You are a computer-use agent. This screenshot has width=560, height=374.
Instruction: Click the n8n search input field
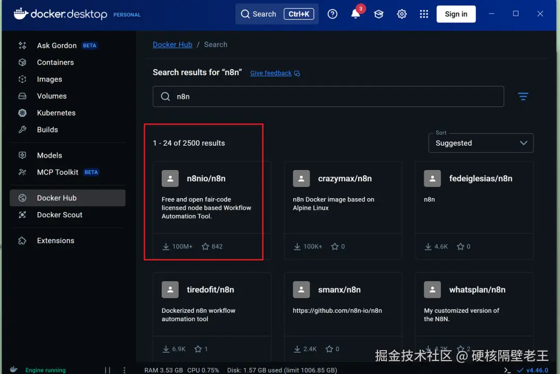point(328,96)
